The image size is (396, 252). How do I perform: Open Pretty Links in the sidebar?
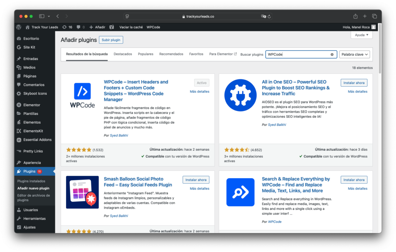click(x=33, y=151)
